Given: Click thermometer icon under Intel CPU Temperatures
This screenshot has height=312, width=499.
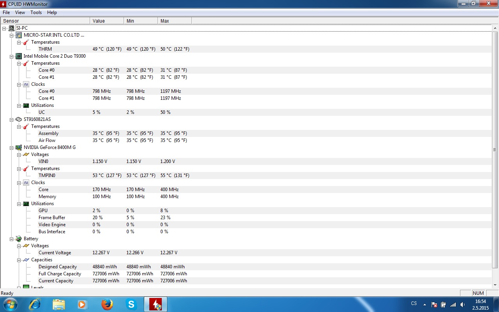Looking at the screenshot, I should point(26,63).
